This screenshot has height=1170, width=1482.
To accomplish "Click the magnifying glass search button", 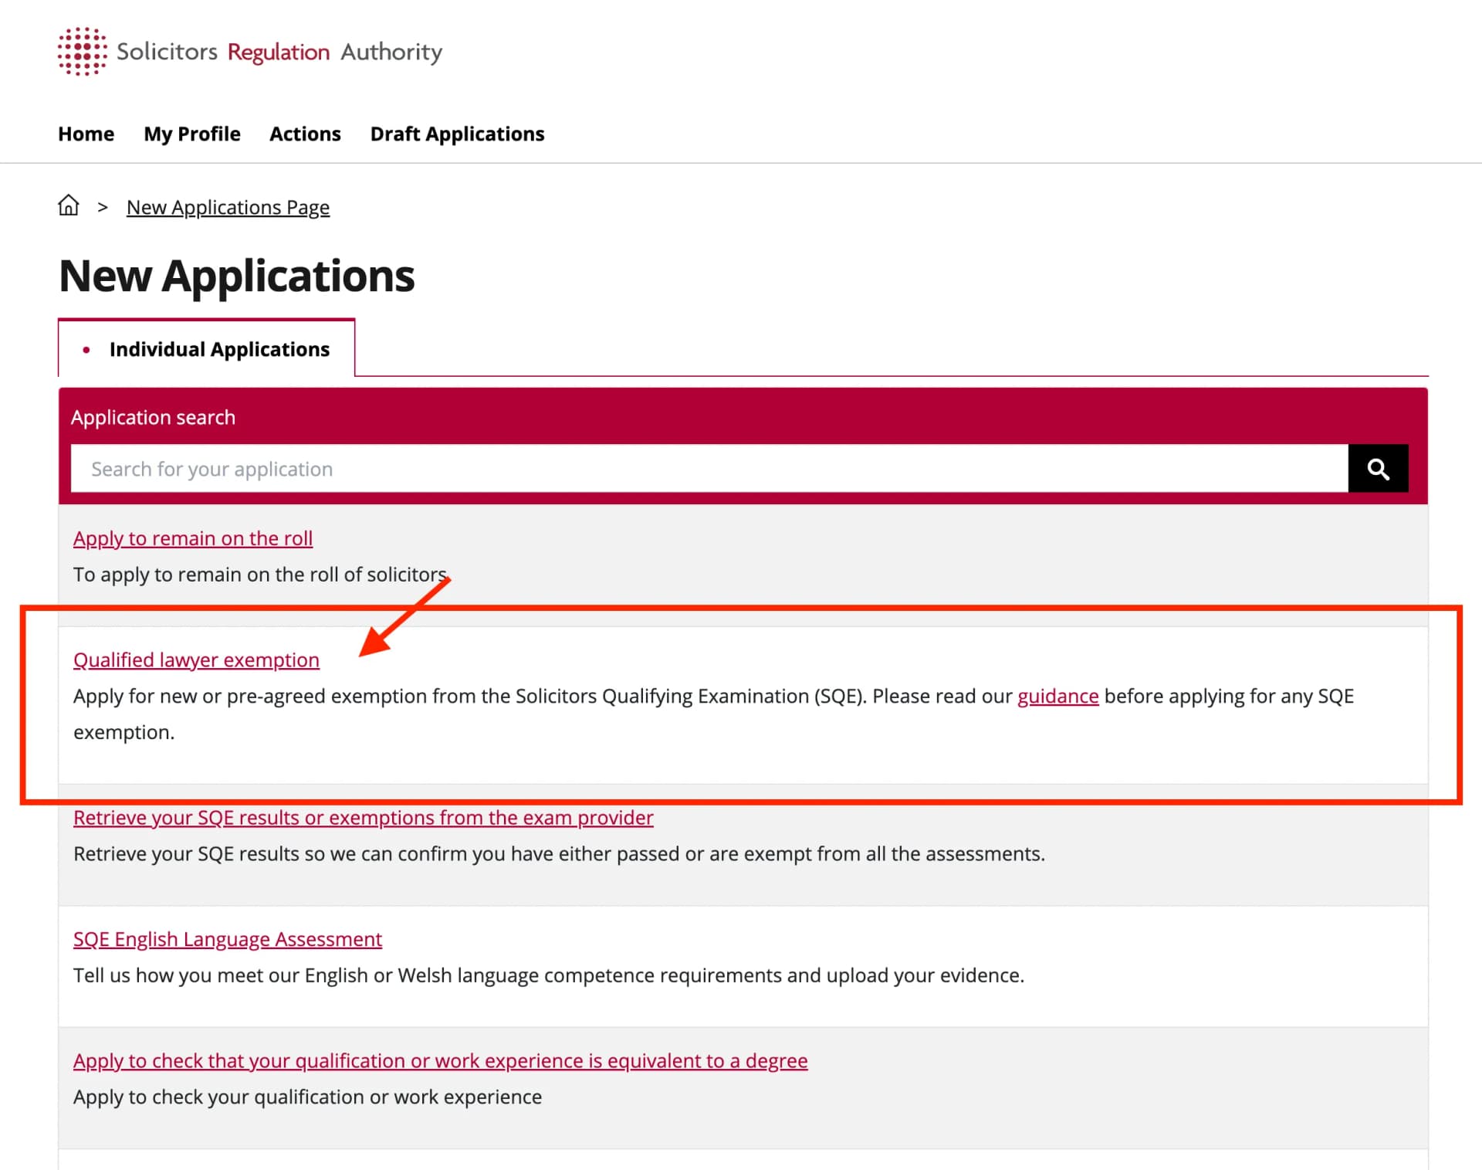I will coord(1378,468).
